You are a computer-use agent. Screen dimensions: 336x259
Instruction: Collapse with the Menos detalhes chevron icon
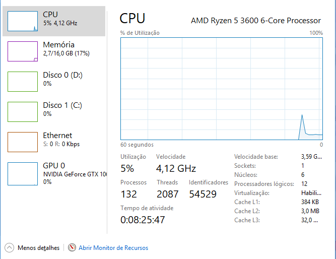(x=9, y=248)
